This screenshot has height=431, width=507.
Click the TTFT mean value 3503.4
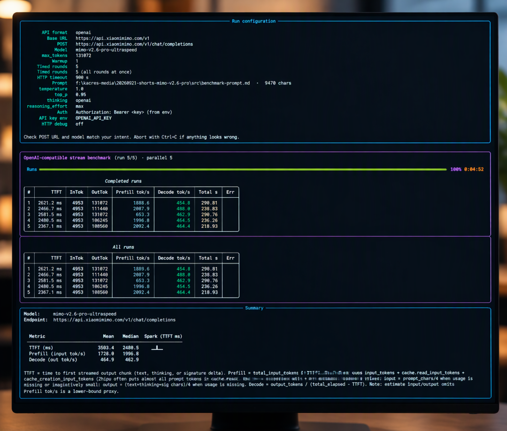tap(106, 348)
